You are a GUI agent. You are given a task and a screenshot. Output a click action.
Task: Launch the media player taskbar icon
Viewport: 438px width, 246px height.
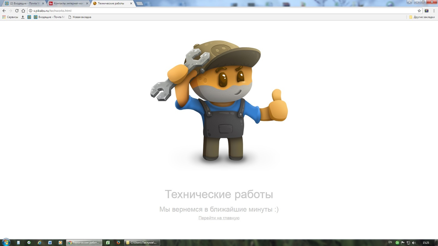[60, 242]
